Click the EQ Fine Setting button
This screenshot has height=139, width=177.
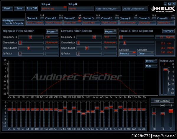[162, 101]
